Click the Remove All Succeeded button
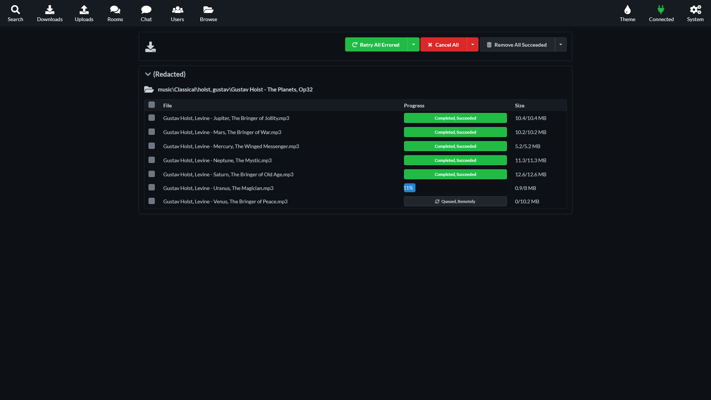Image resolution: width=711 pixels, height=400 pixels. point(517,44)
